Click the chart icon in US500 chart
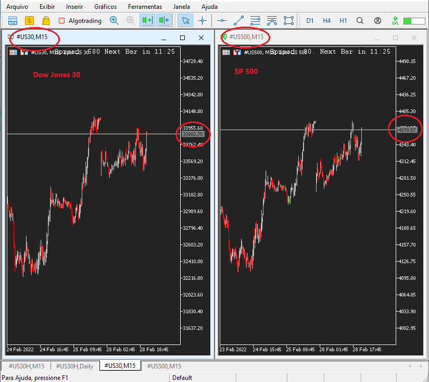 [237, 52]
